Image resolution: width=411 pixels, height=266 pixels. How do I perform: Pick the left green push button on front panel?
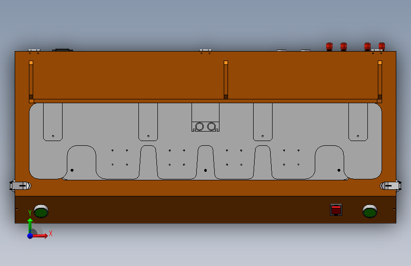(41, 211)
